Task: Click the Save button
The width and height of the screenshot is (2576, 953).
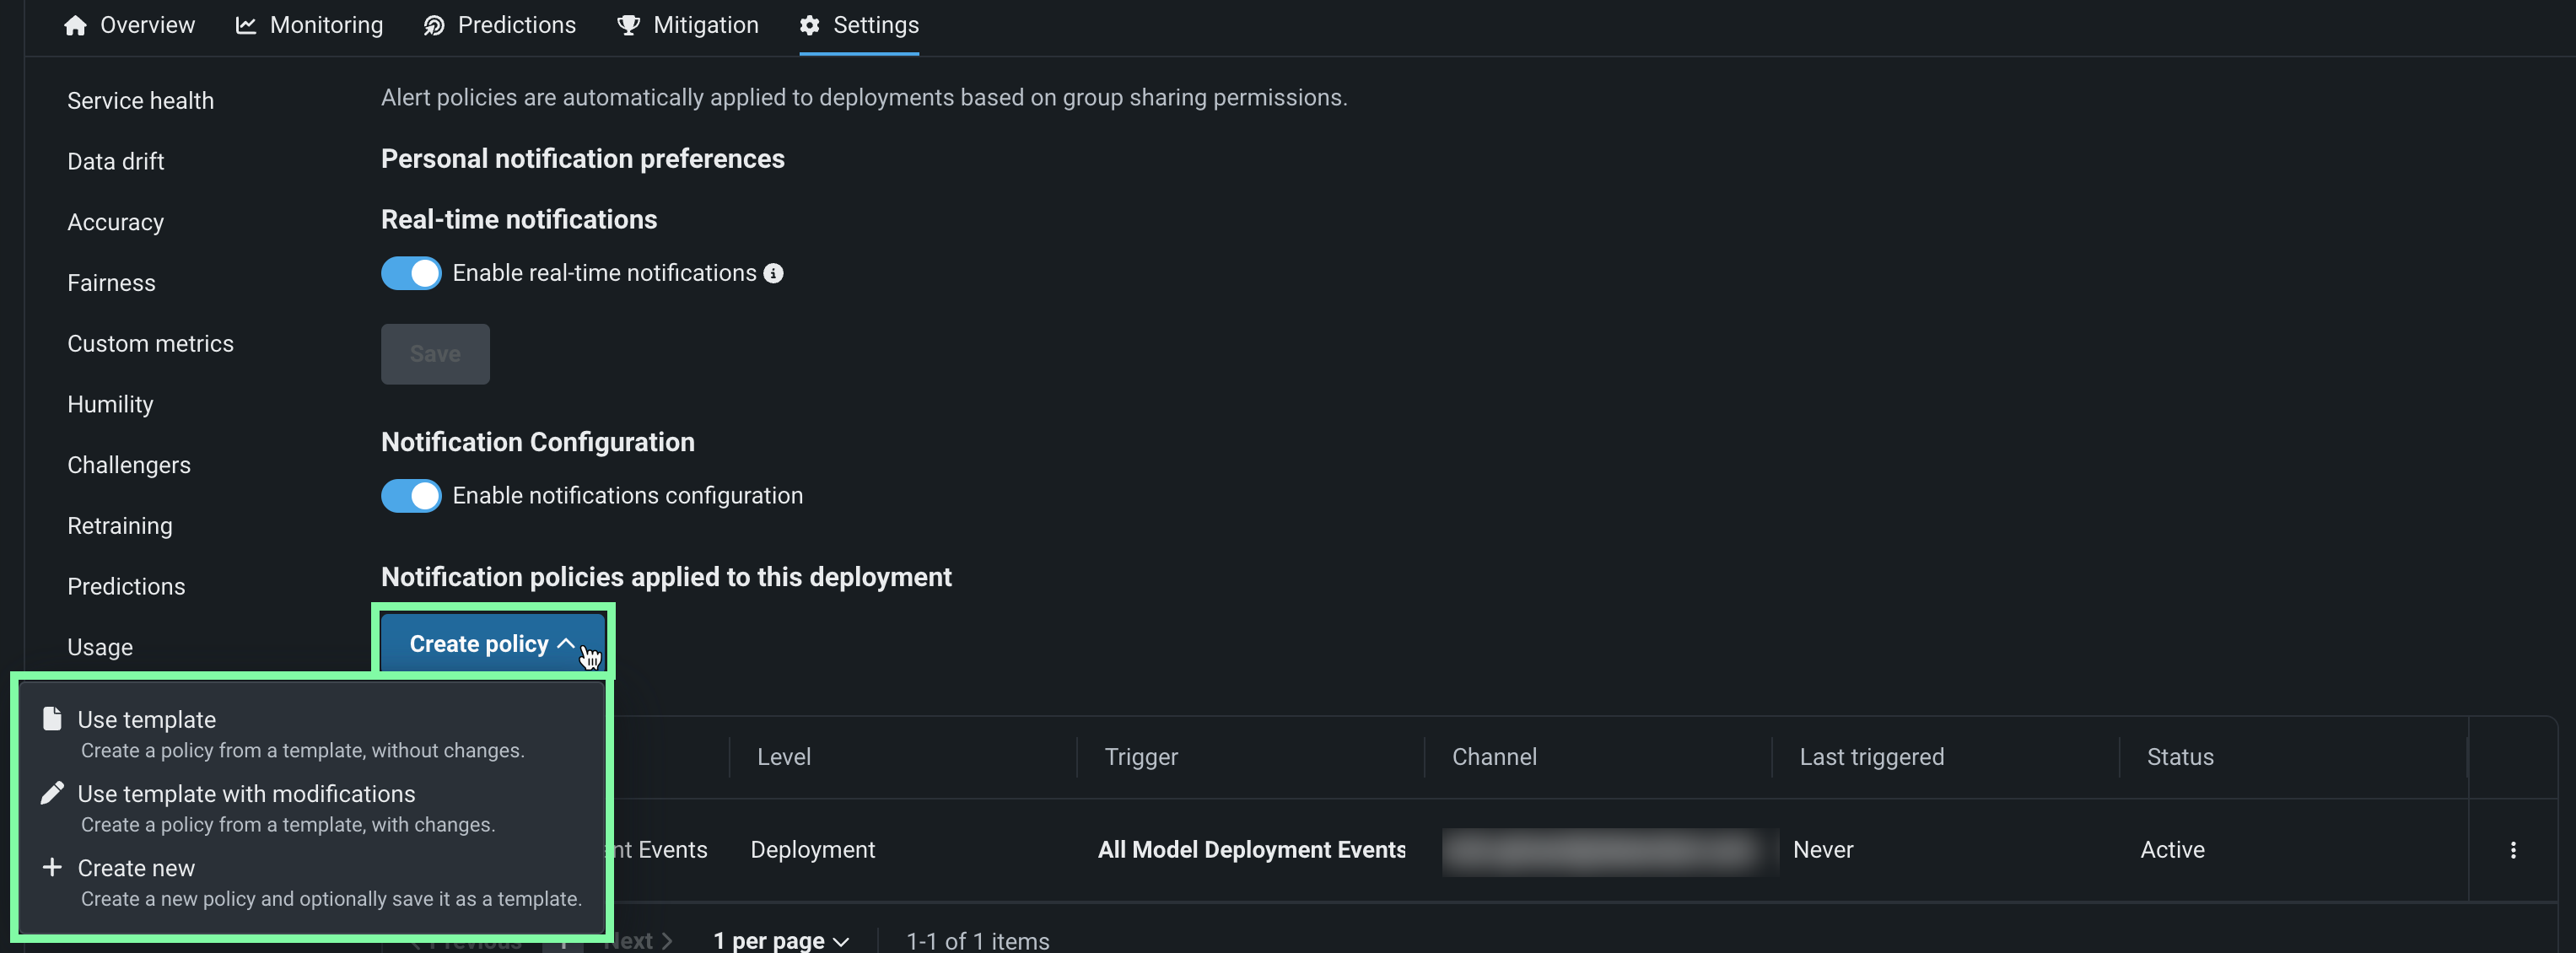Action: pyautogui.click(x=435, y=354)
